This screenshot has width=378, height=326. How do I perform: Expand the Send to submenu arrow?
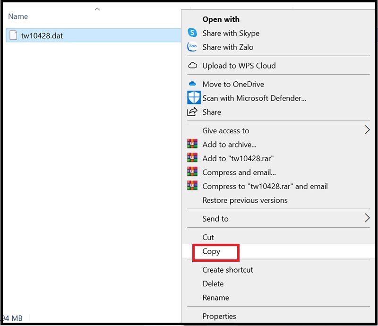point(367,218)
